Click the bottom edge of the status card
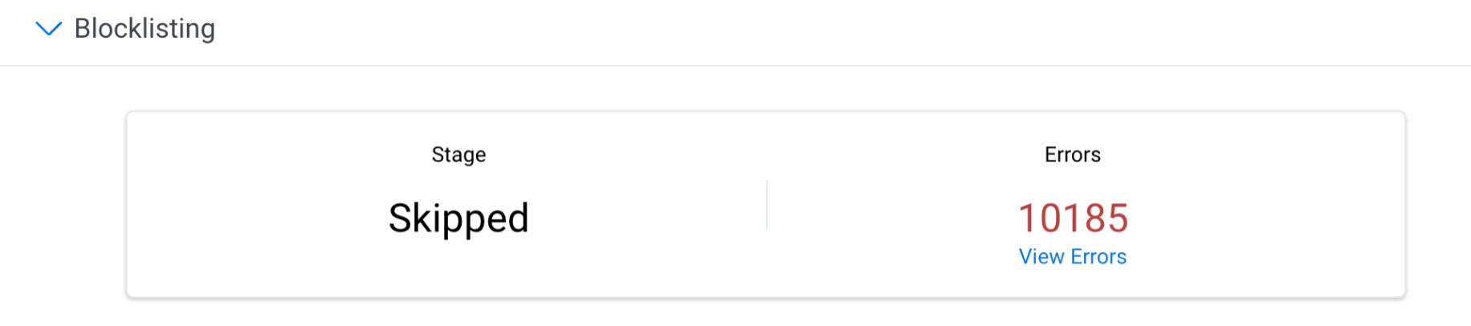Screen dimensions: 1471x326 click(x=766, y=297)
